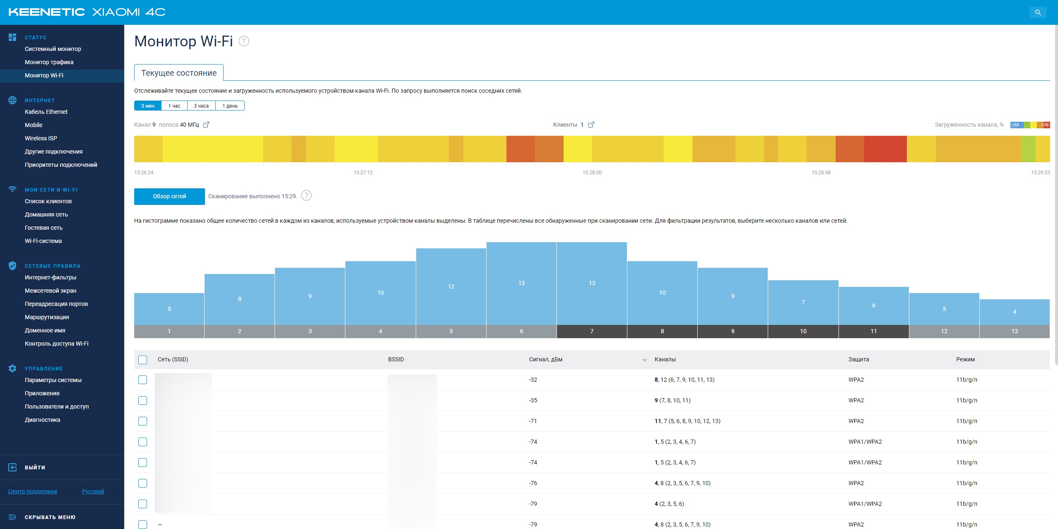Click the hide menu icon

click(x=12, y=517)
